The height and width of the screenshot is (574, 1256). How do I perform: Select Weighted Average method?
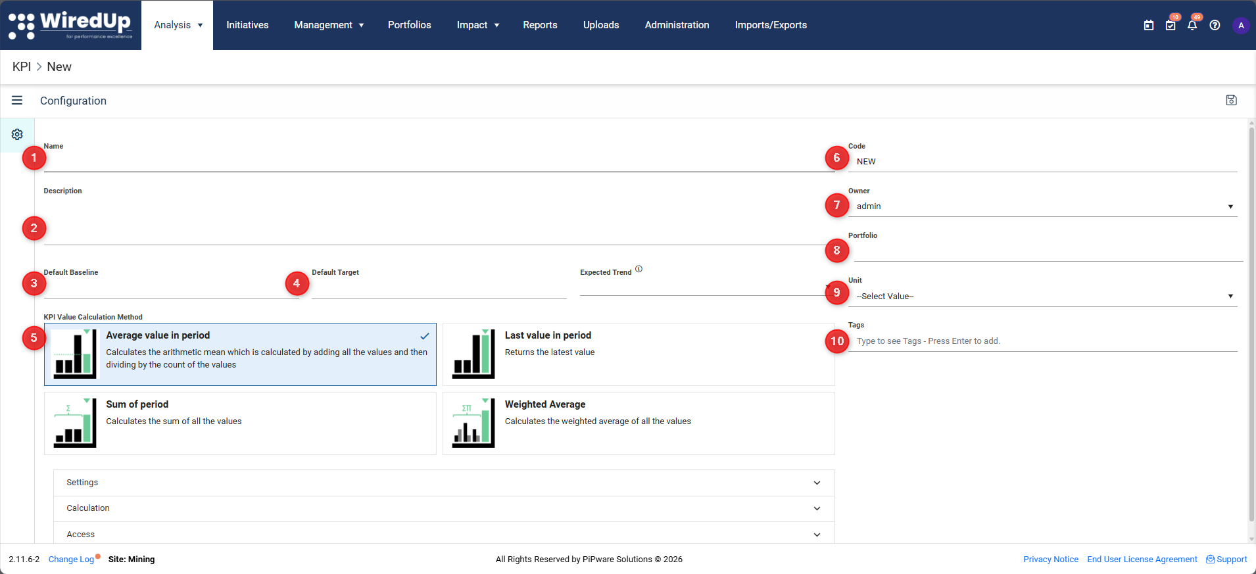coord(639,423)
